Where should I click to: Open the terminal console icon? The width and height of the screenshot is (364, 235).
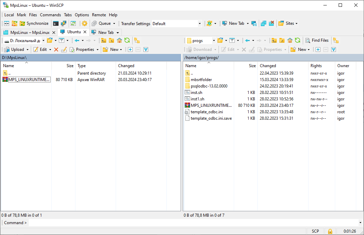tap(56, 23)
